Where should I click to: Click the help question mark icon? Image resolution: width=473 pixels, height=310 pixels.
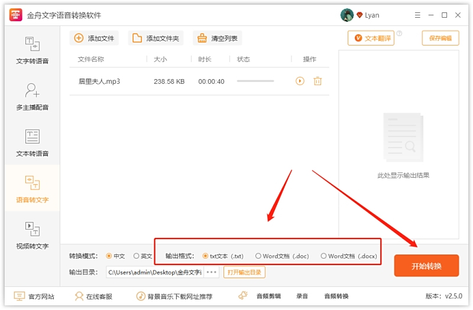[399, 34]
